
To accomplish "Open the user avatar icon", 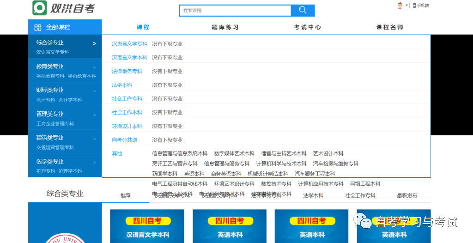I will pos(400,6).
